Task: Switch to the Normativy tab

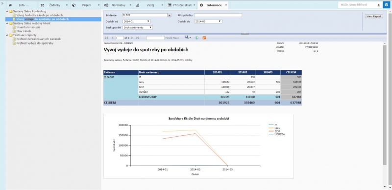Action: pos(118,5)
